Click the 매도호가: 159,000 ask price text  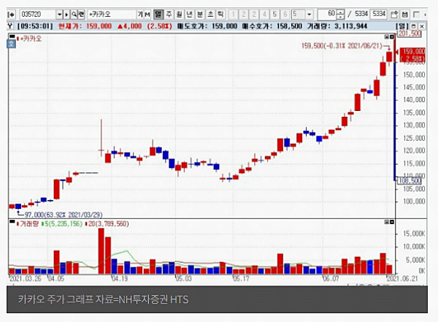point(207,26)
